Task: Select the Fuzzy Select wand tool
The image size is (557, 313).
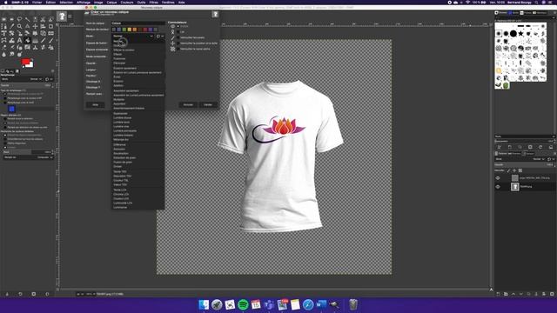Action: pos(27,19)
